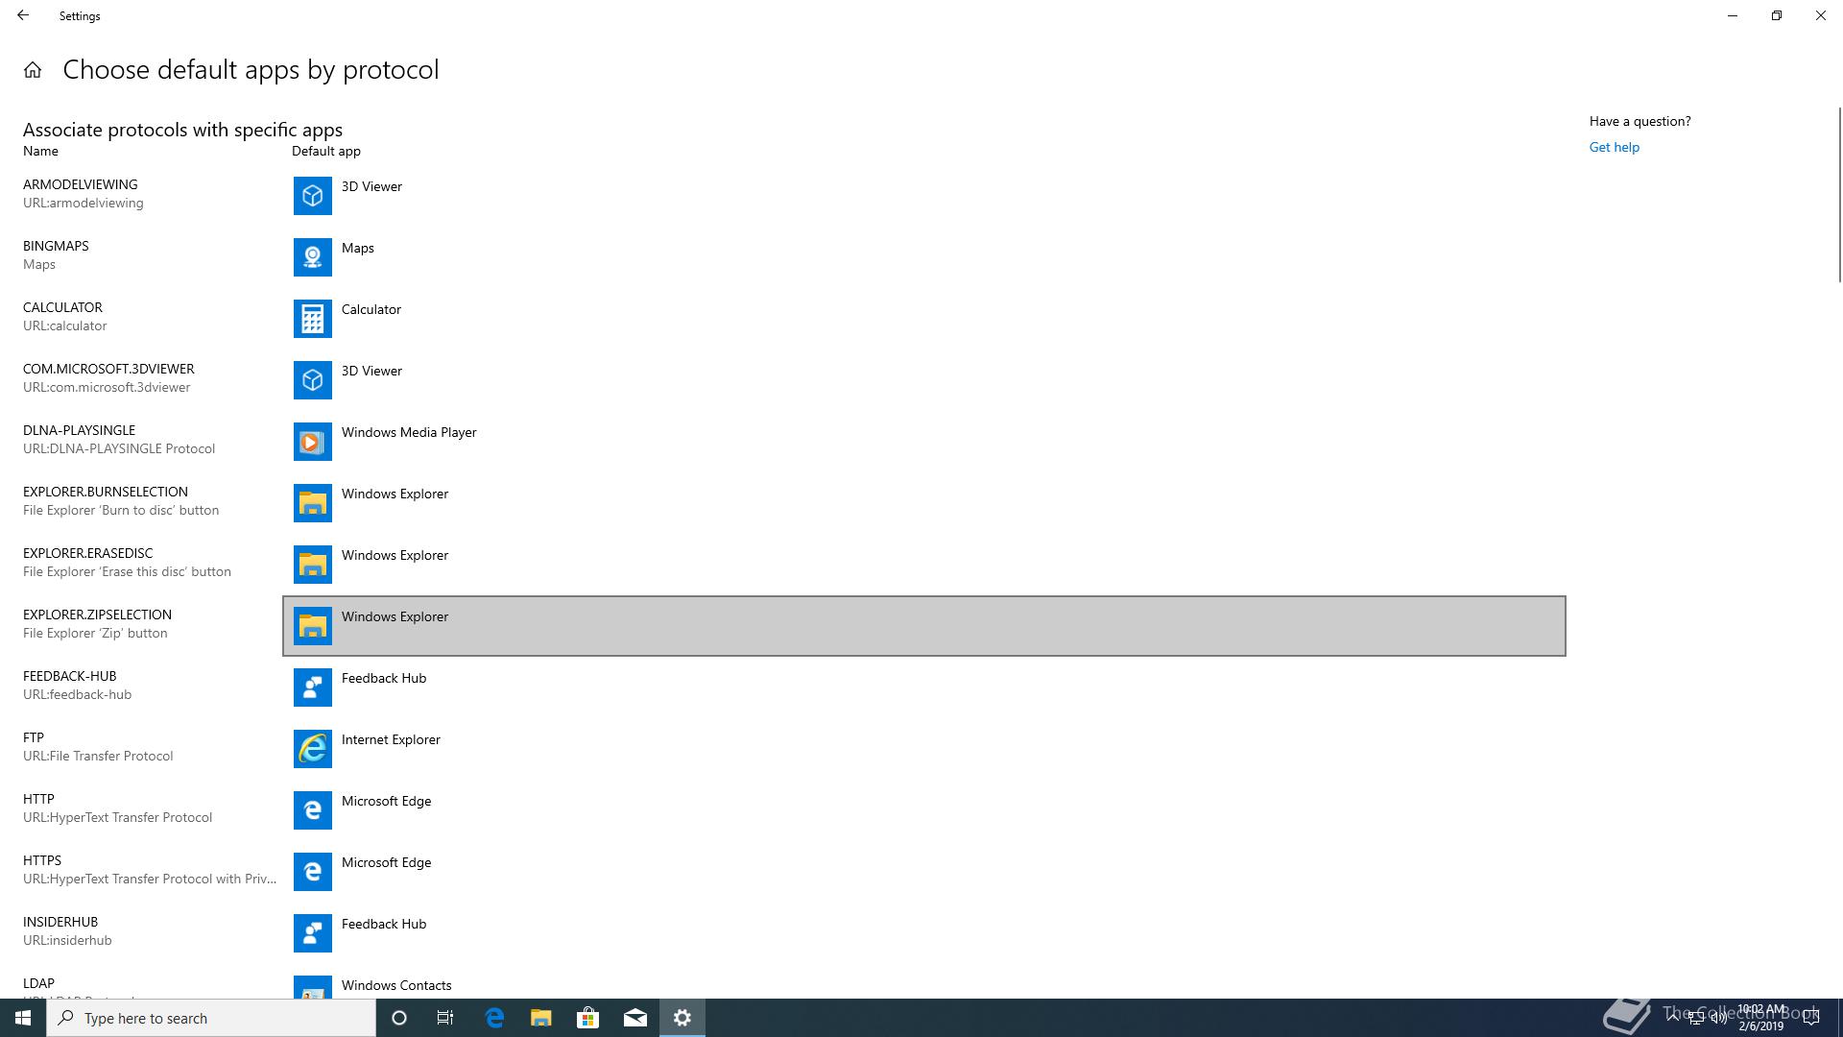Open Microsoft Store from the taskbar
Viewport: 1843px width, 1037px height.
(x=587, y=1018)
